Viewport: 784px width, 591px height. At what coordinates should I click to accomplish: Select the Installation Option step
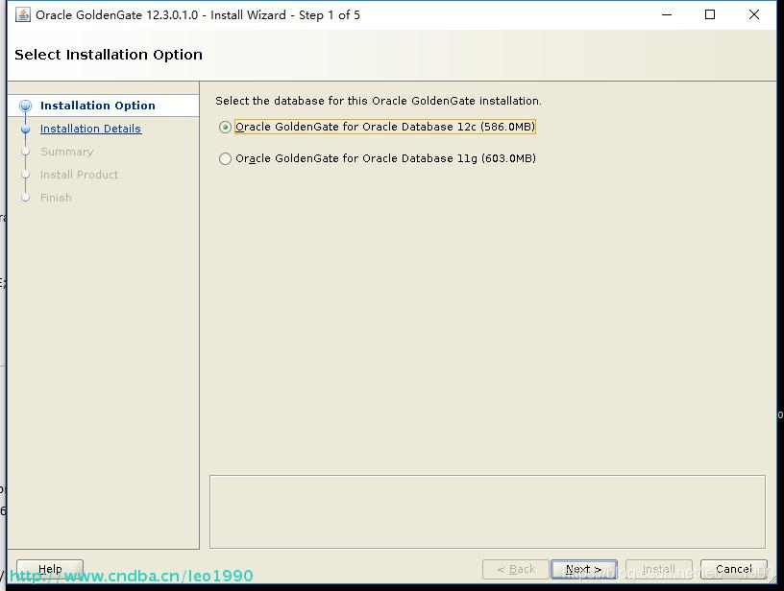pos(97,106)
